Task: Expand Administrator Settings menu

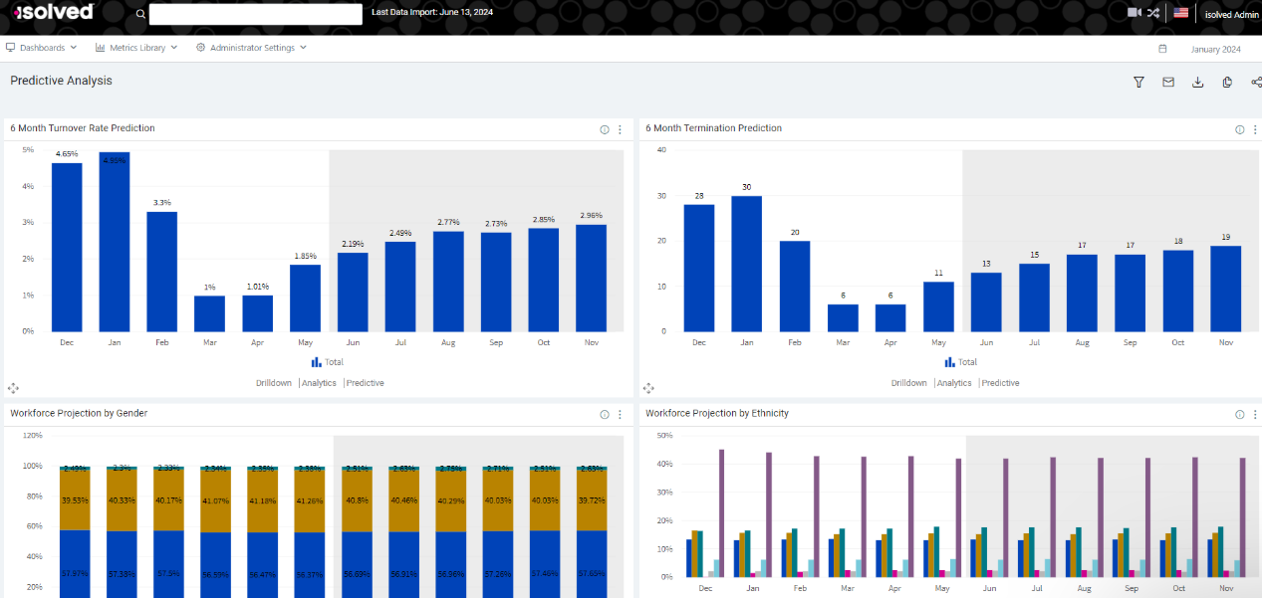Action: point(251,48)
